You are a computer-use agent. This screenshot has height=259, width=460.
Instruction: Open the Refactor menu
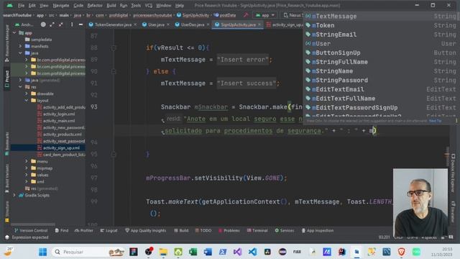(x=95, y=5)
